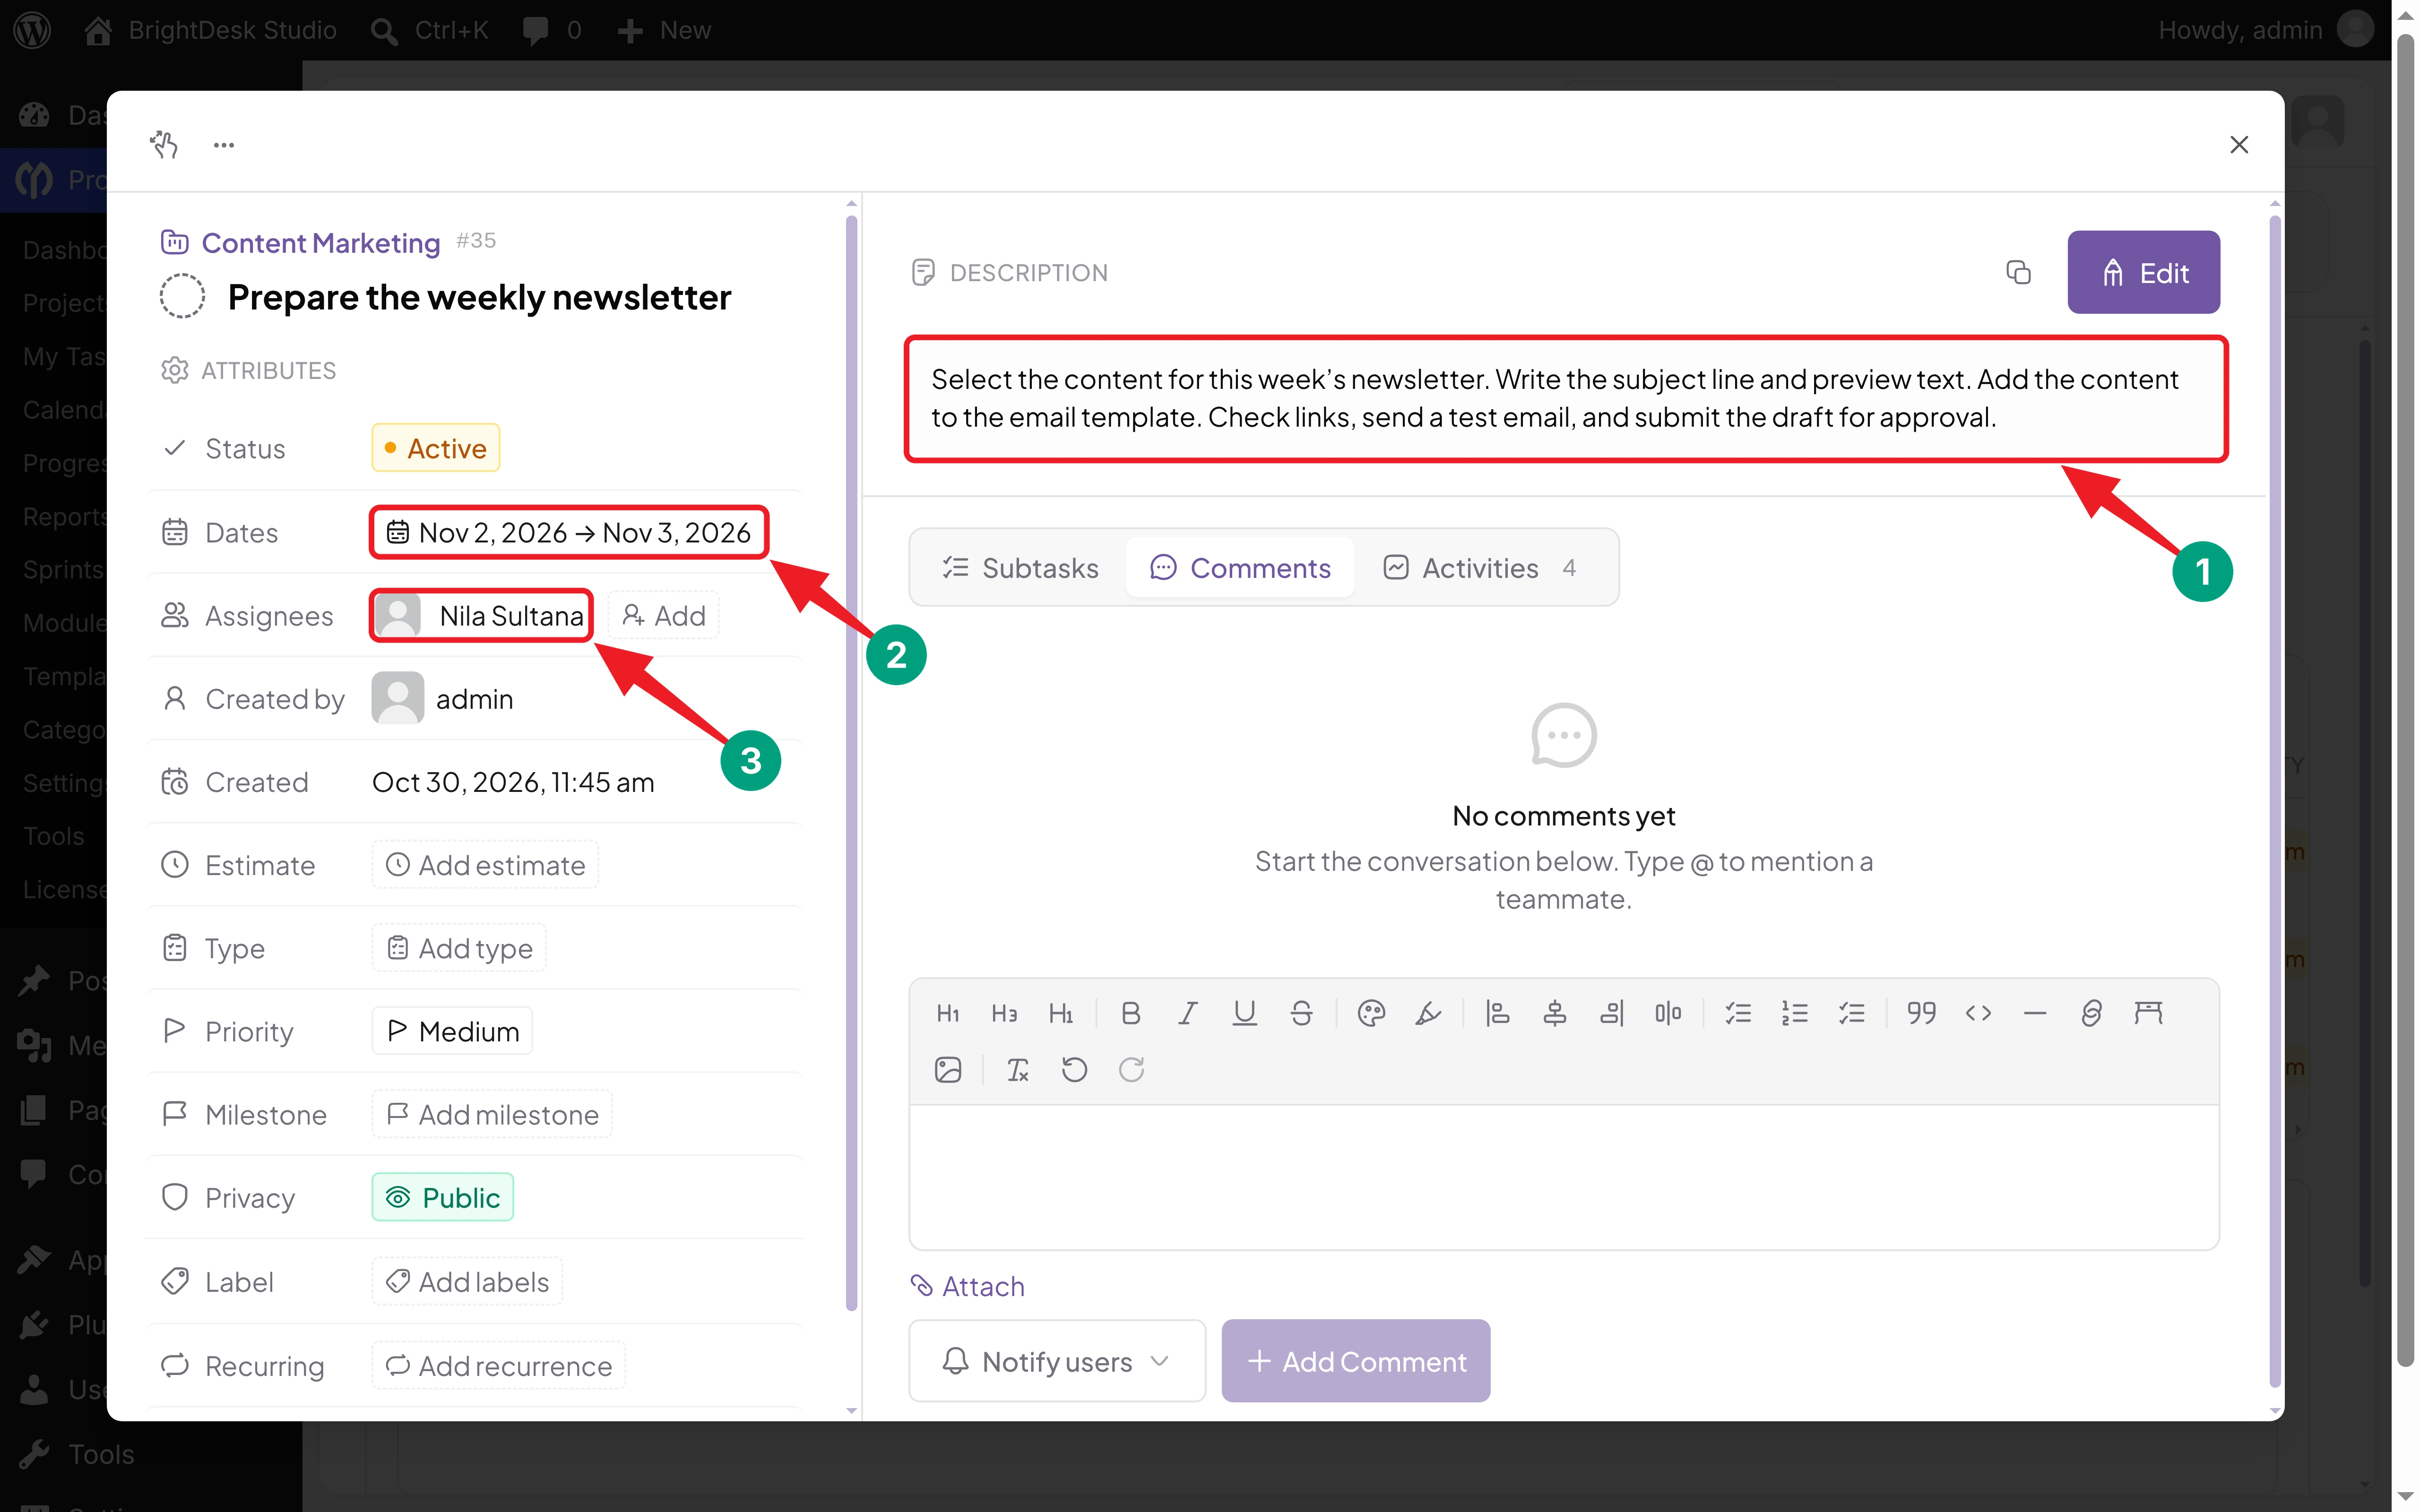This screenshot has width=2420, height=1512.
Task: Click the hand gesture icon in modal header
Action: tap(164, 145)
